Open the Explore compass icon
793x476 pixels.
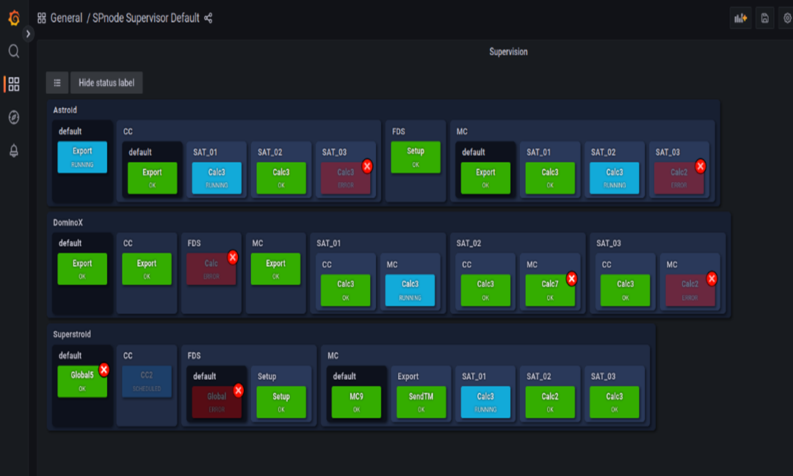click(12, 116)
